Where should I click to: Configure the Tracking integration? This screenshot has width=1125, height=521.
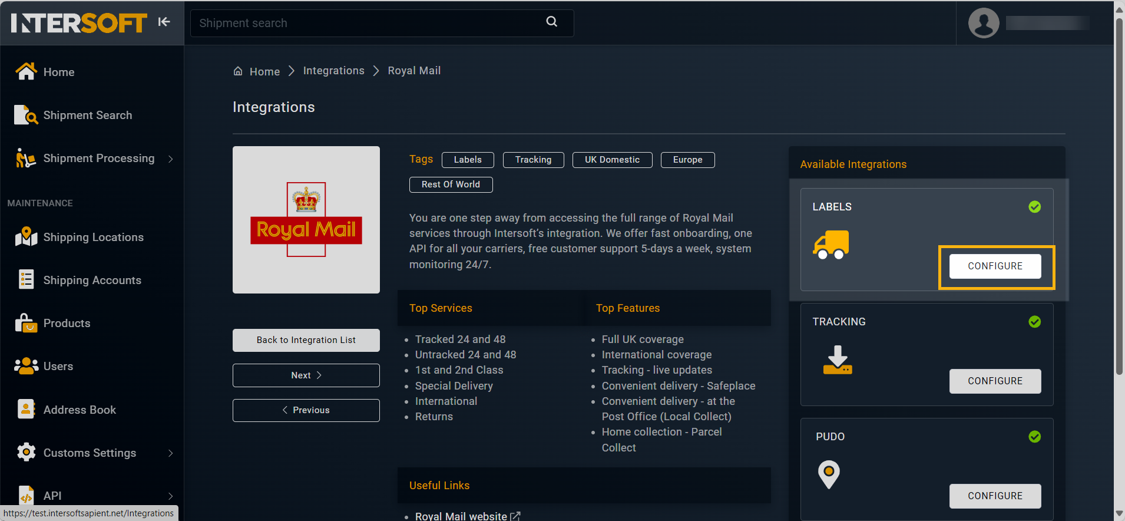tap(995, 381)
